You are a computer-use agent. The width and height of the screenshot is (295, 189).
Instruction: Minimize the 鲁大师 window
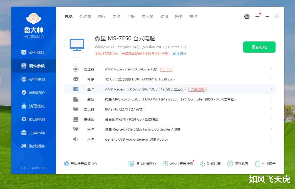[x=267, y=17]
